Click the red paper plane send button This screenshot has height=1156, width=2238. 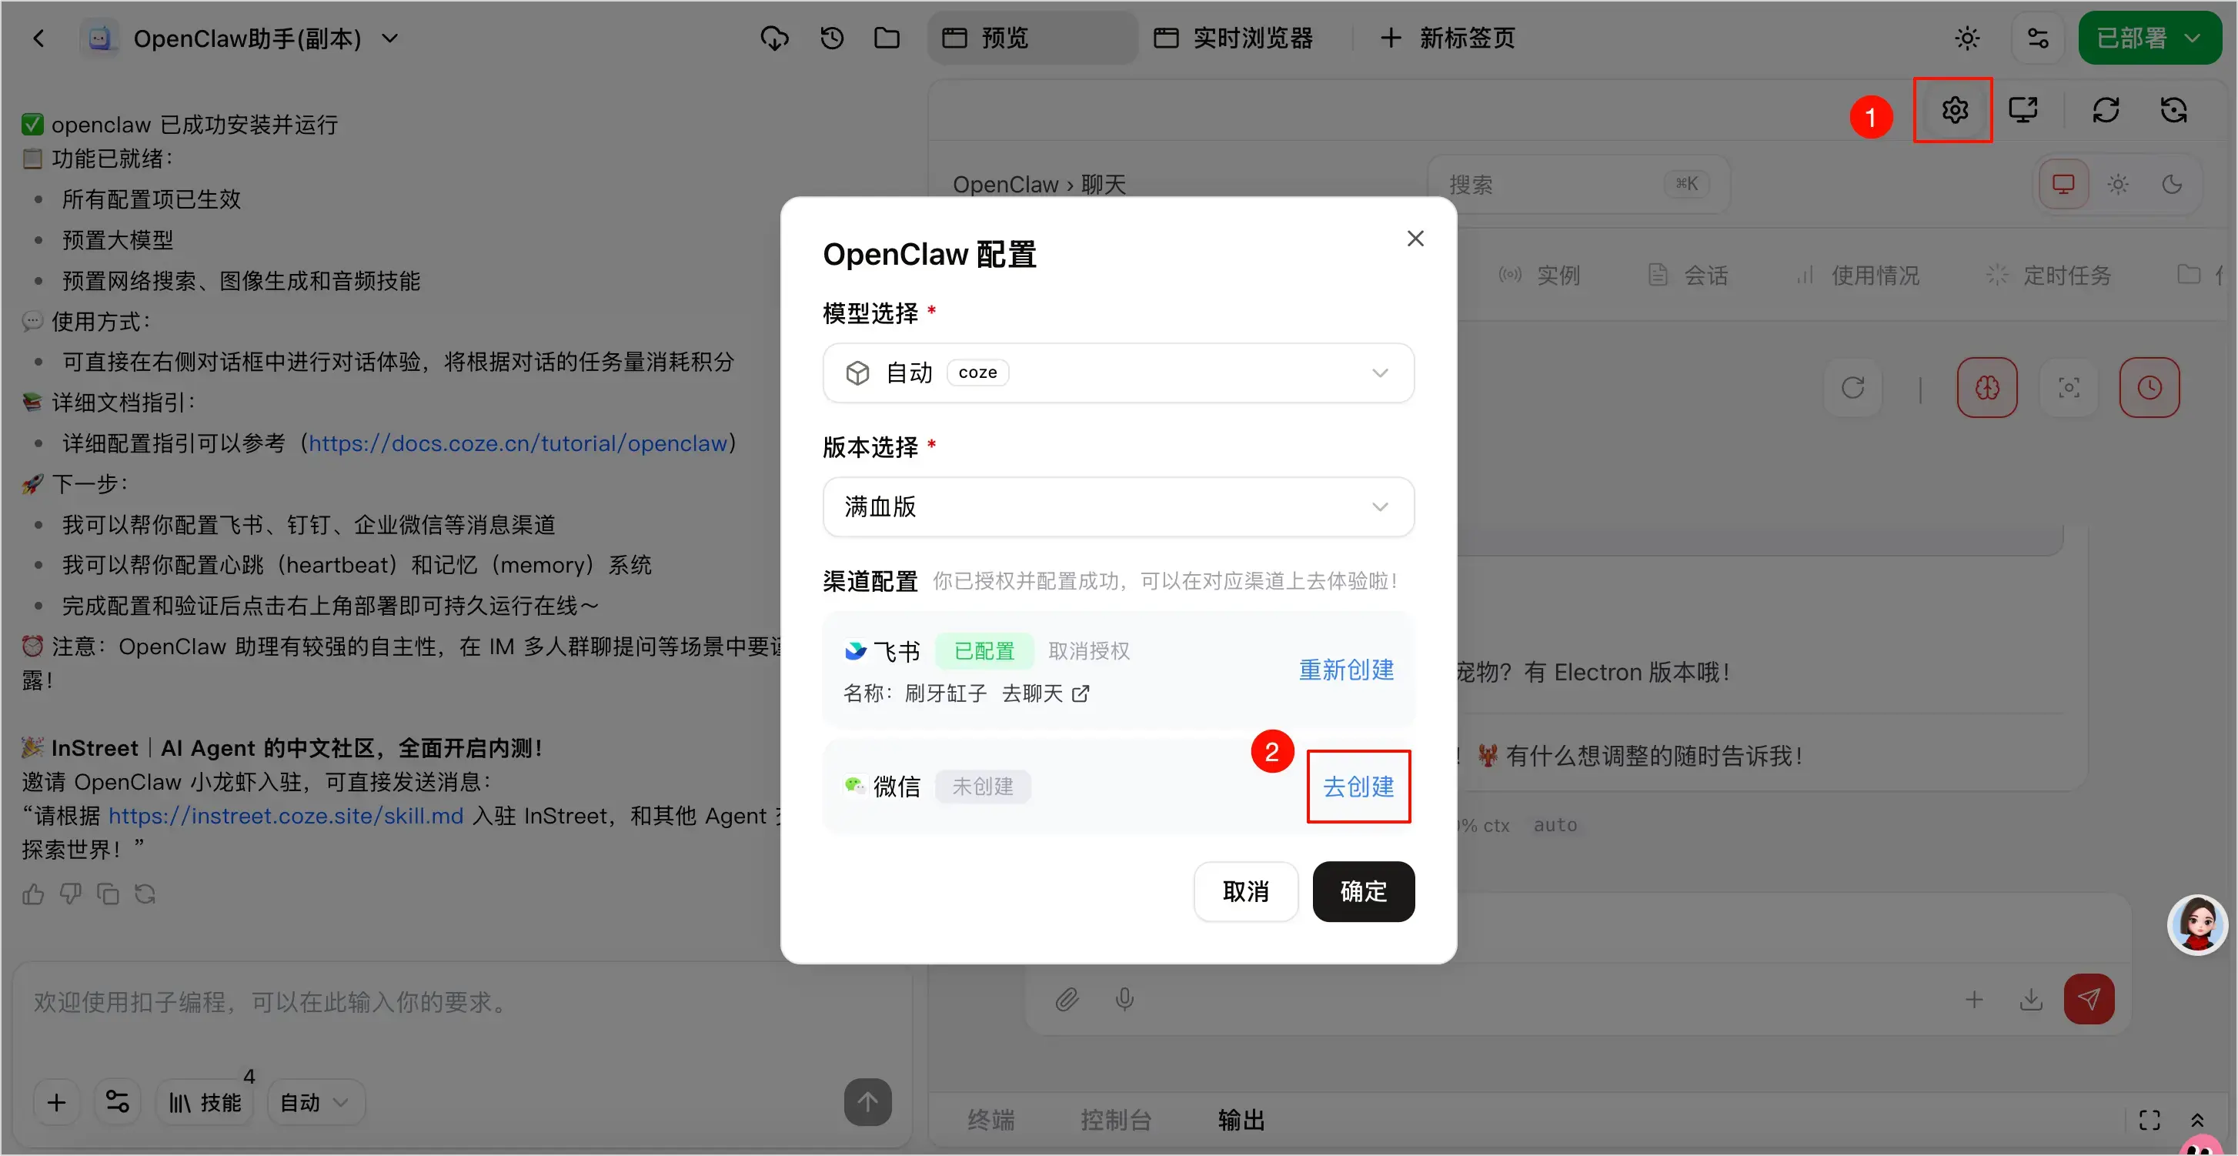point(2089,999)
